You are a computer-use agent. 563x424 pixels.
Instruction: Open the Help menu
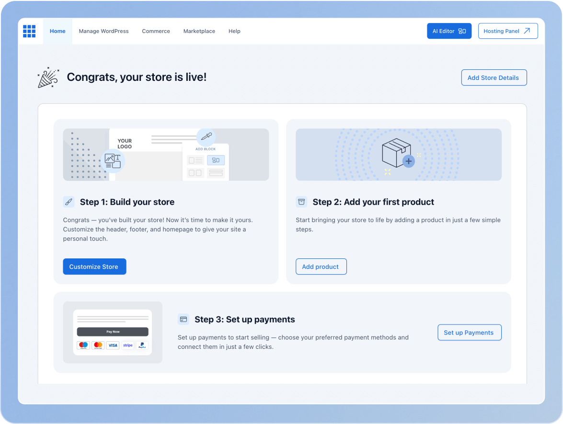234,31
